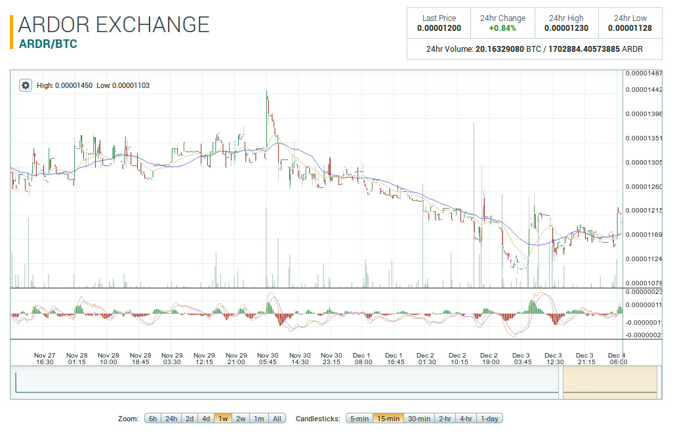Set zoom to 2w
This screenshot has width=675, height=439.
(x=241, y=418)
